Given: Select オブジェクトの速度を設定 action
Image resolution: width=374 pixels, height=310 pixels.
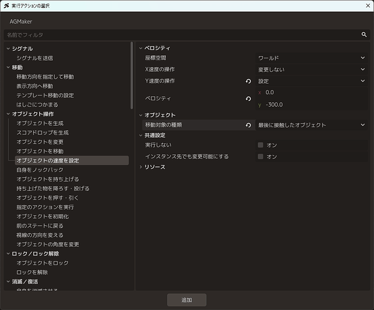Looking at the screenshot, I should (x=72, y=161).
